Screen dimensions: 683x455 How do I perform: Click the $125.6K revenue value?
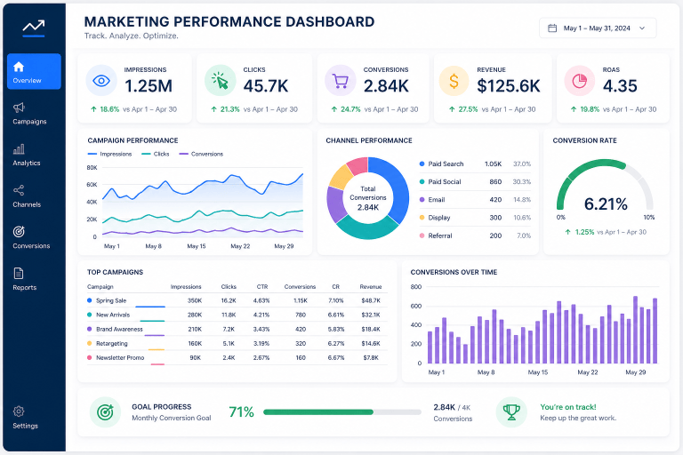pyautogui.click(x=509, y=86)
